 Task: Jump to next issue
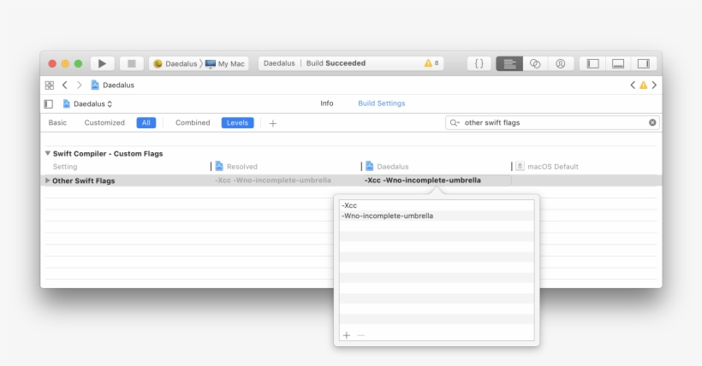pos(654,85)
